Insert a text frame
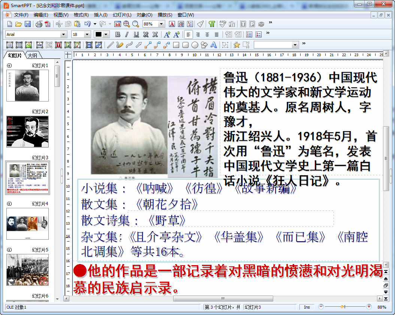 [10, 45]
